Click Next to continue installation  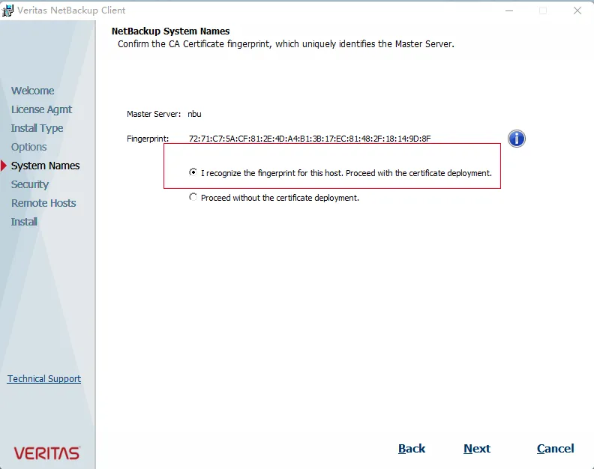click(477, 449)
